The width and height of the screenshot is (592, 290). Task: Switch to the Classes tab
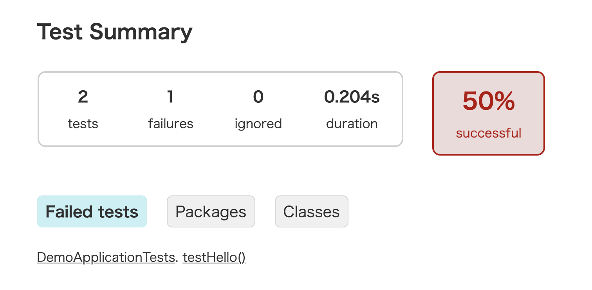coord(311,211)
